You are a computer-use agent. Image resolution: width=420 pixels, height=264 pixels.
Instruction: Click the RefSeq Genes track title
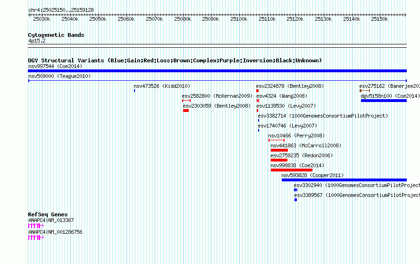[48, 214]
